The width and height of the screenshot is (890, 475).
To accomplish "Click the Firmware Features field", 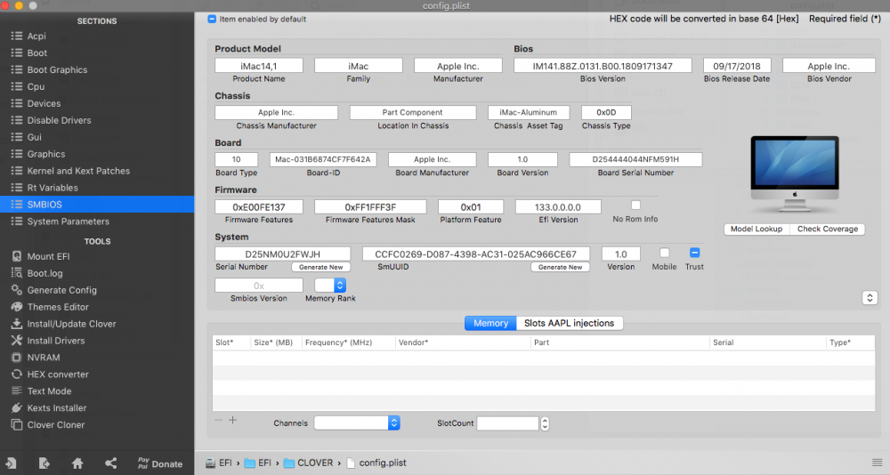I will 259,207.
